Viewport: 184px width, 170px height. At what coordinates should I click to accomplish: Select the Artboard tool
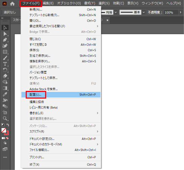point(5,112)
